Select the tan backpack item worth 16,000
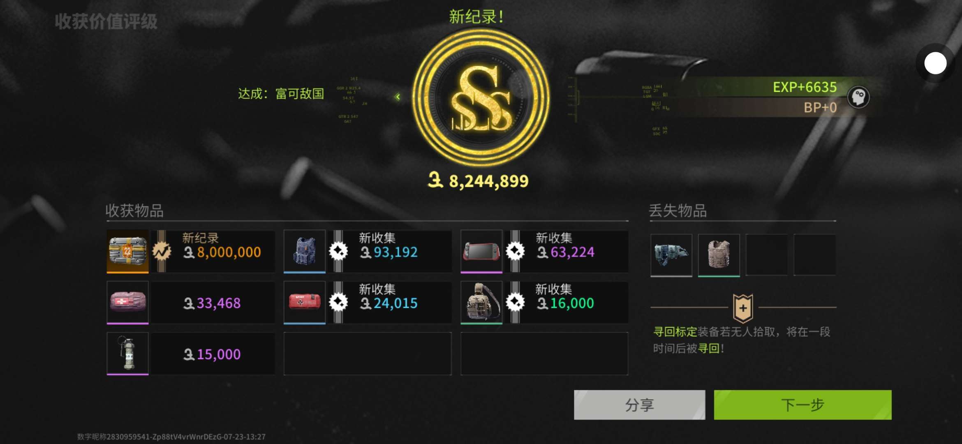 tap(481, 302)
